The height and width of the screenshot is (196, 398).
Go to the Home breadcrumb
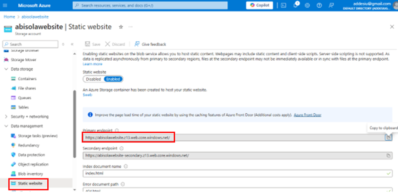[x=9, y=17]
